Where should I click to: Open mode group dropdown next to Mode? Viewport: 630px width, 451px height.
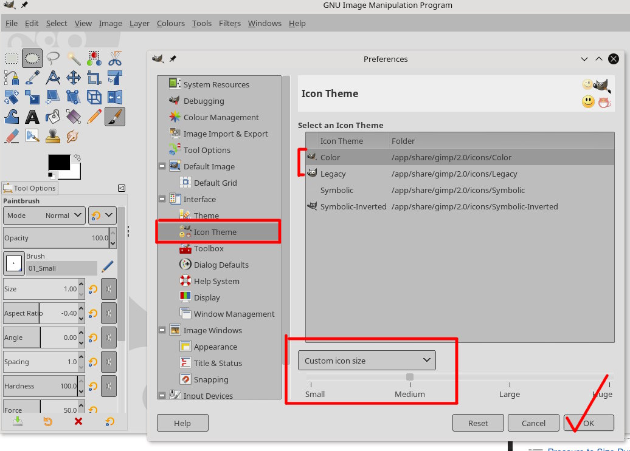[102, 215]
